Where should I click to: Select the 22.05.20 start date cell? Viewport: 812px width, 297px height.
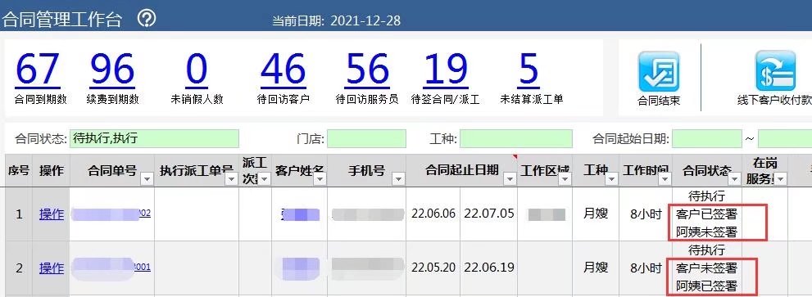point(433,268)
